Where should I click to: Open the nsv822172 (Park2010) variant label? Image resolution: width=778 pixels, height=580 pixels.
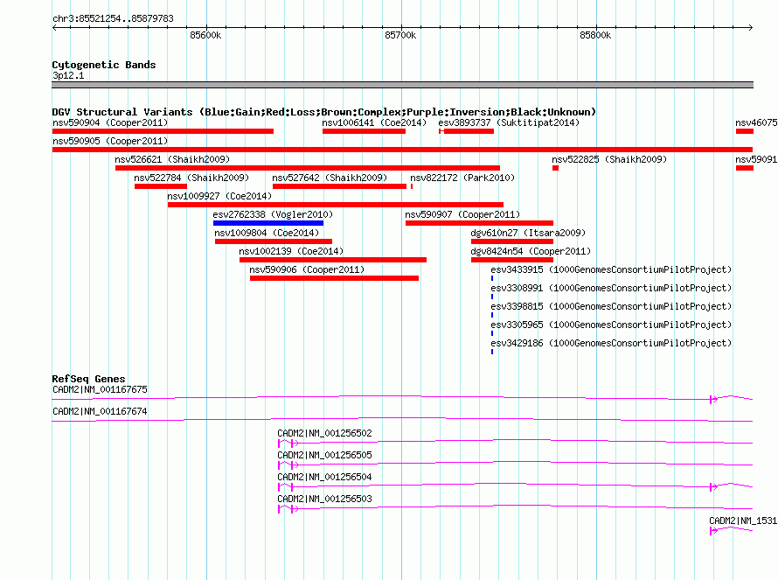462,178
